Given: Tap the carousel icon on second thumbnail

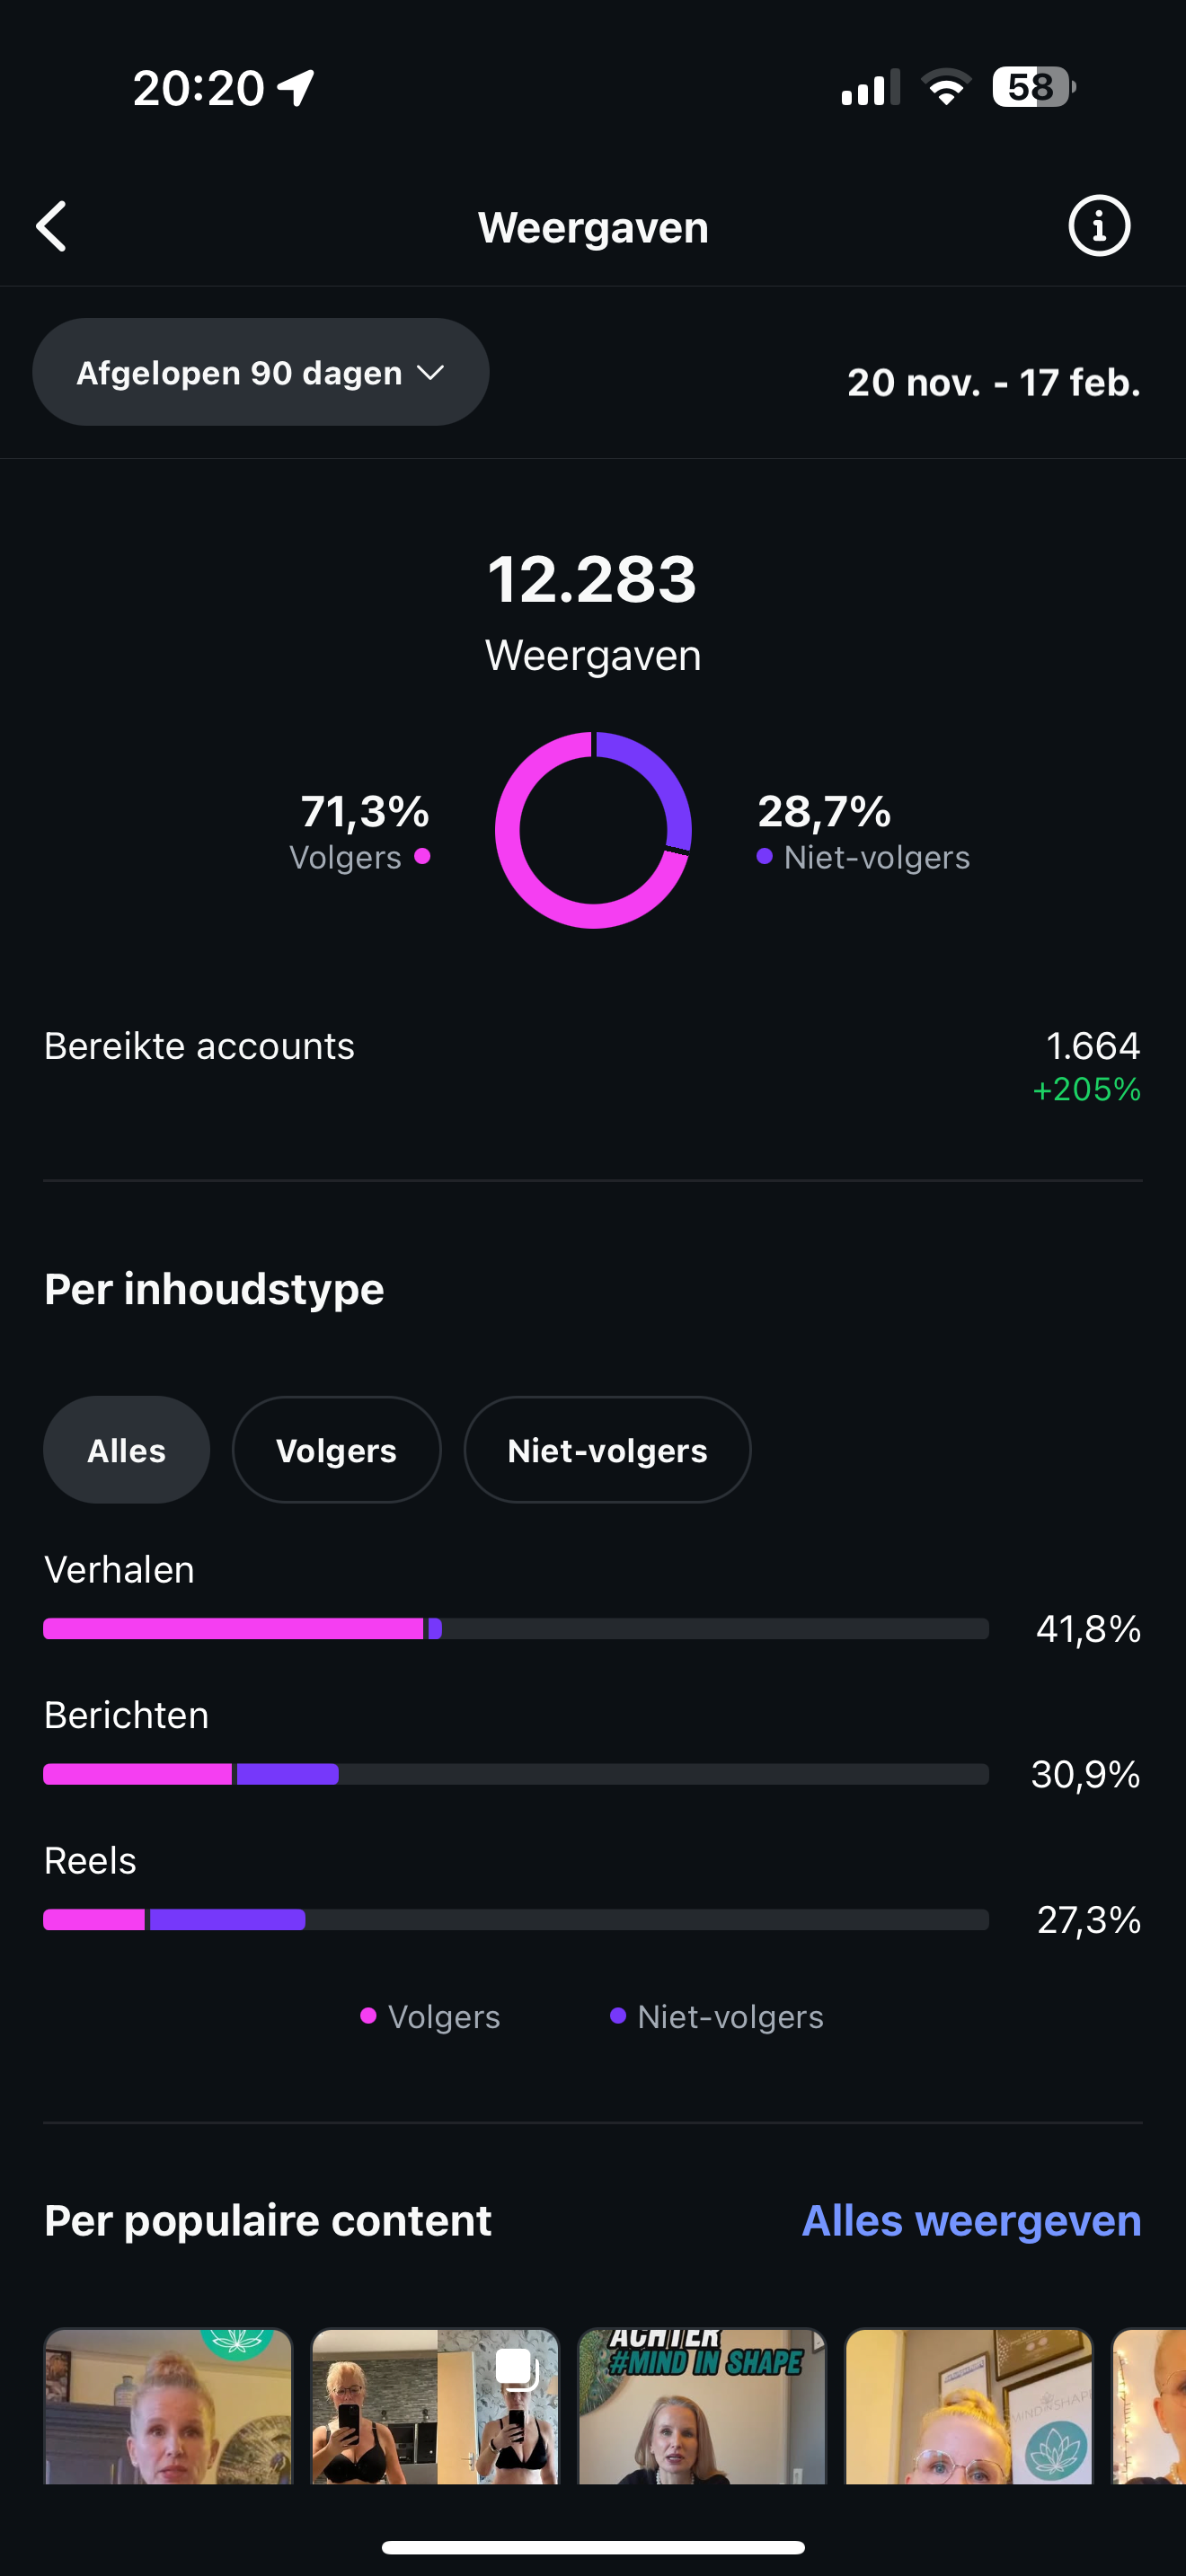Looking at the screenshot, I should click(x=517, y=2369).
